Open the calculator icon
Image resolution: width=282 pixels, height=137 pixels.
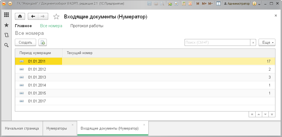184,4
